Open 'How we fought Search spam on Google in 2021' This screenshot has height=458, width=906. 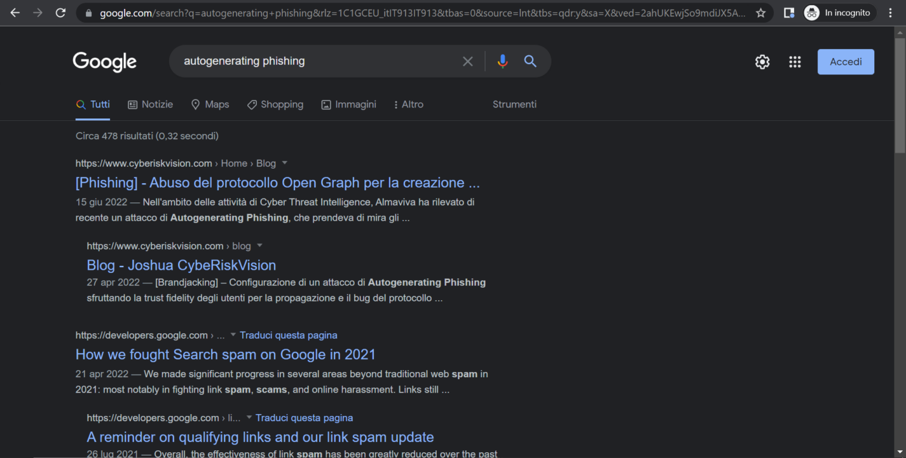click(225, 354)
